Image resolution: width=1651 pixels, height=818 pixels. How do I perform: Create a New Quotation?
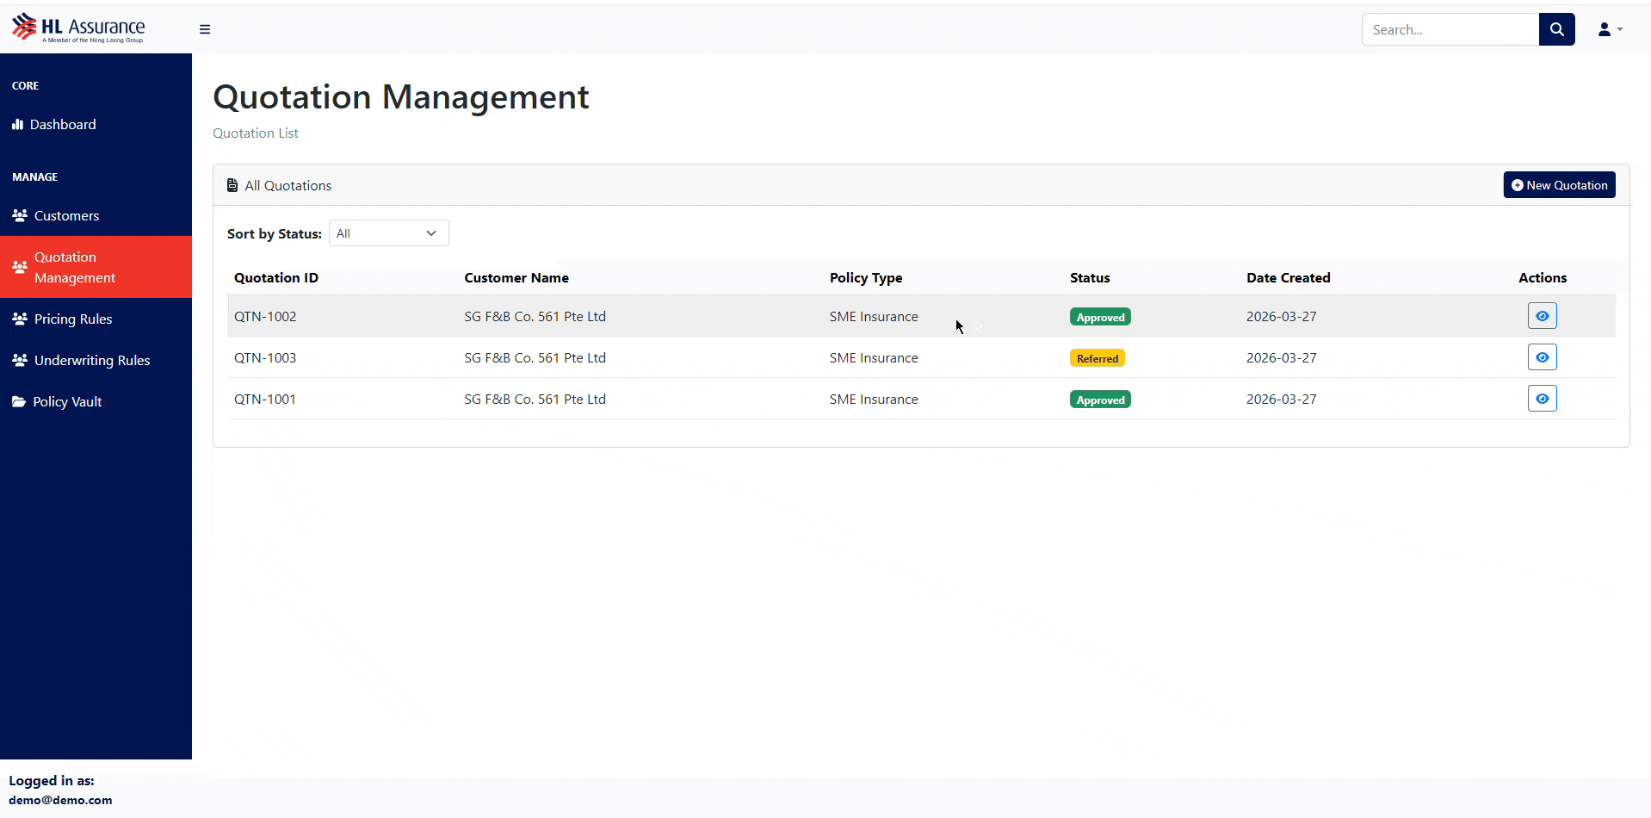click(1559, 185)
